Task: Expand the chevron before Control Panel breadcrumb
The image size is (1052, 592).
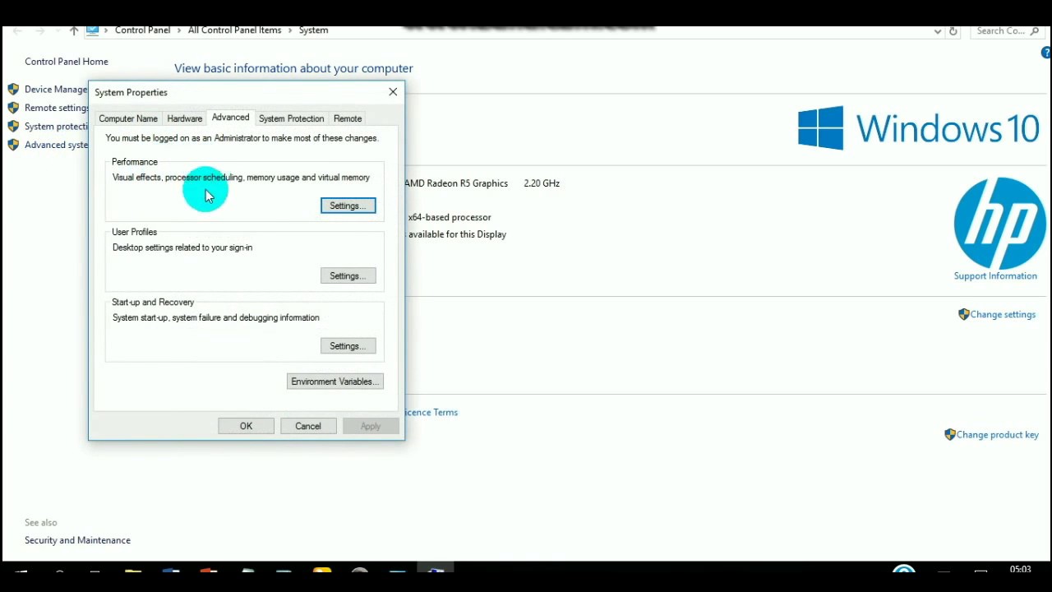Action: coord(107,30)
